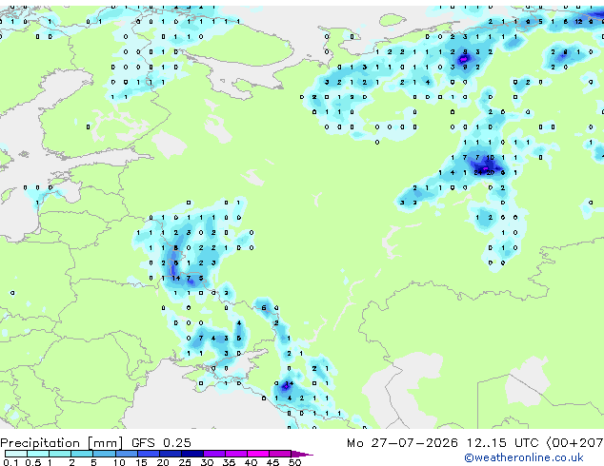The height and width of the screenshot is (466, 604).
Task: Pick the 25–30 mm dark blue swatch
Action: (x=191, y=454)
